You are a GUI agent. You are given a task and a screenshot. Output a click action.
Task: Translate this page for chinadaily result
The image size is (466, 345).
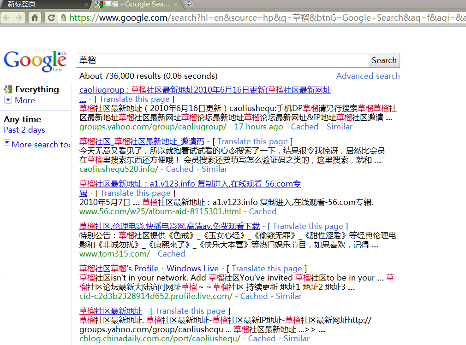point(190,311)
